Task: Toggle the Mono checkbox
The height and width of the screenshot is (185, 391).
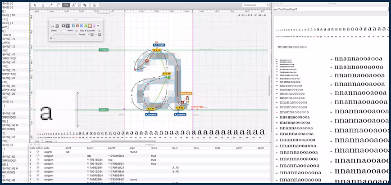Action: pos(76,31)
